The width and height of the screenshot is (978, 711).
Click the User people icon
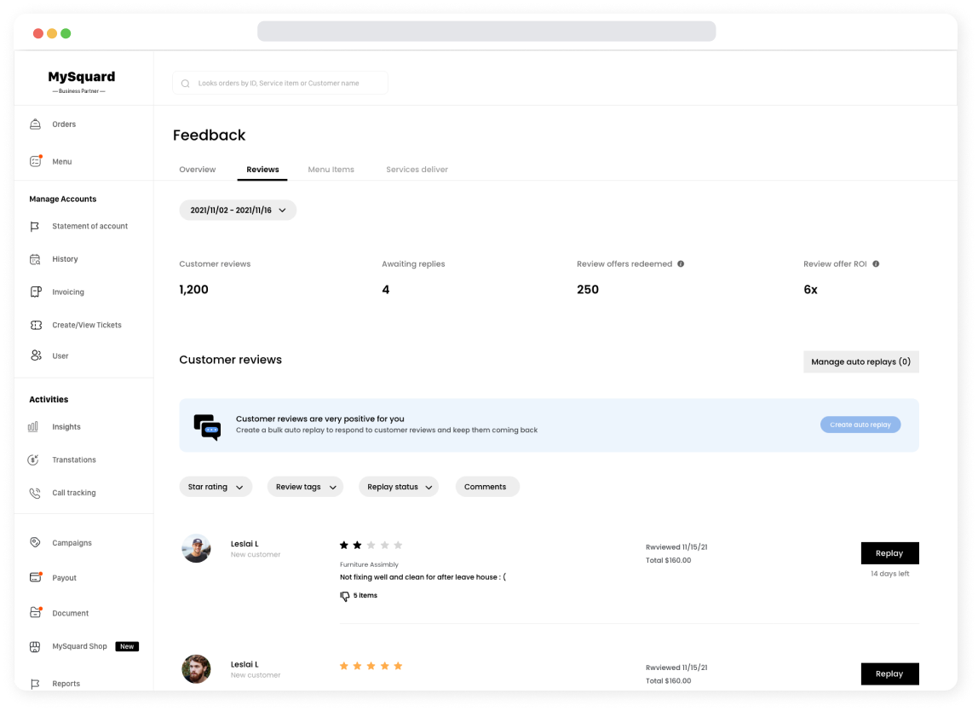[36, 355]
